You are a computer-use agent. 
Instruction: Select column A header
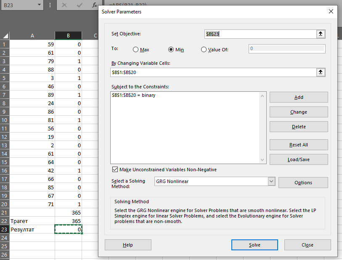coord(32,36)
